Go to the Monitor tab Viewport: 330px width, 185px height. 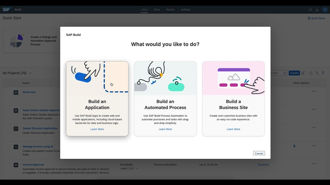(x=170, y=10)
